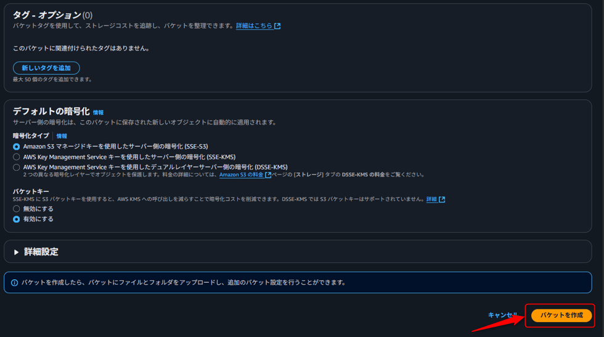Click external icon after Amazon S3 の料金
This screenshot has height=337, width=604.
[x=268, y=175]
